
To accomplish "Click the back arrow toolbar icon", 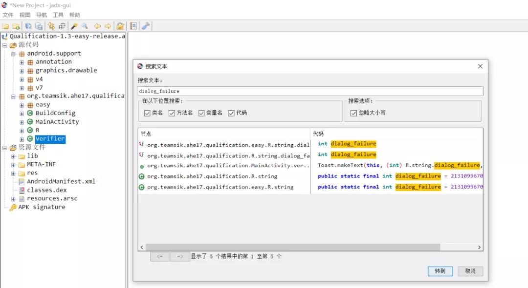I will pos(98,26).
